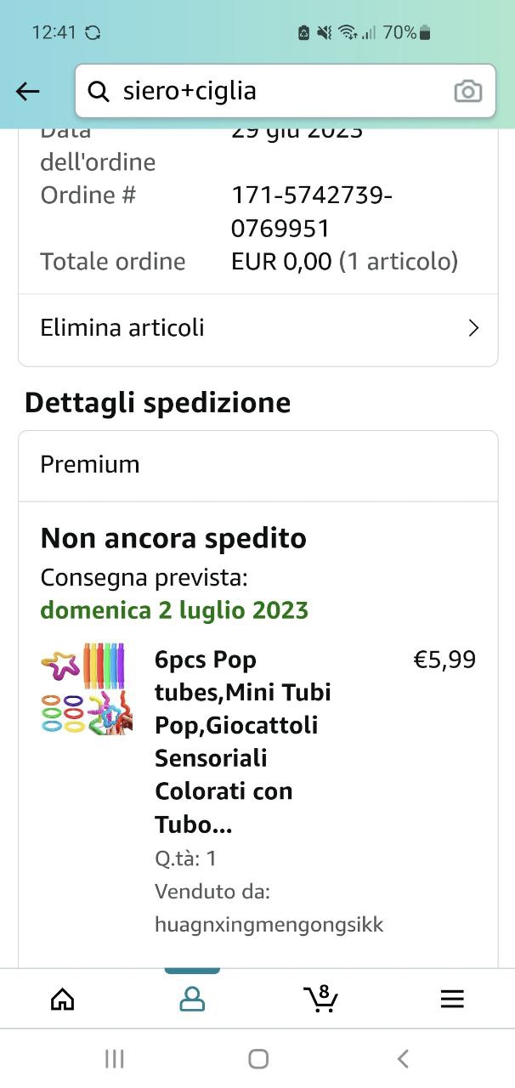Tap the order number 171-5742739-0769951
Viewport: 515px width, 1088px height.
pyautogui.click(x=311, y=212)
